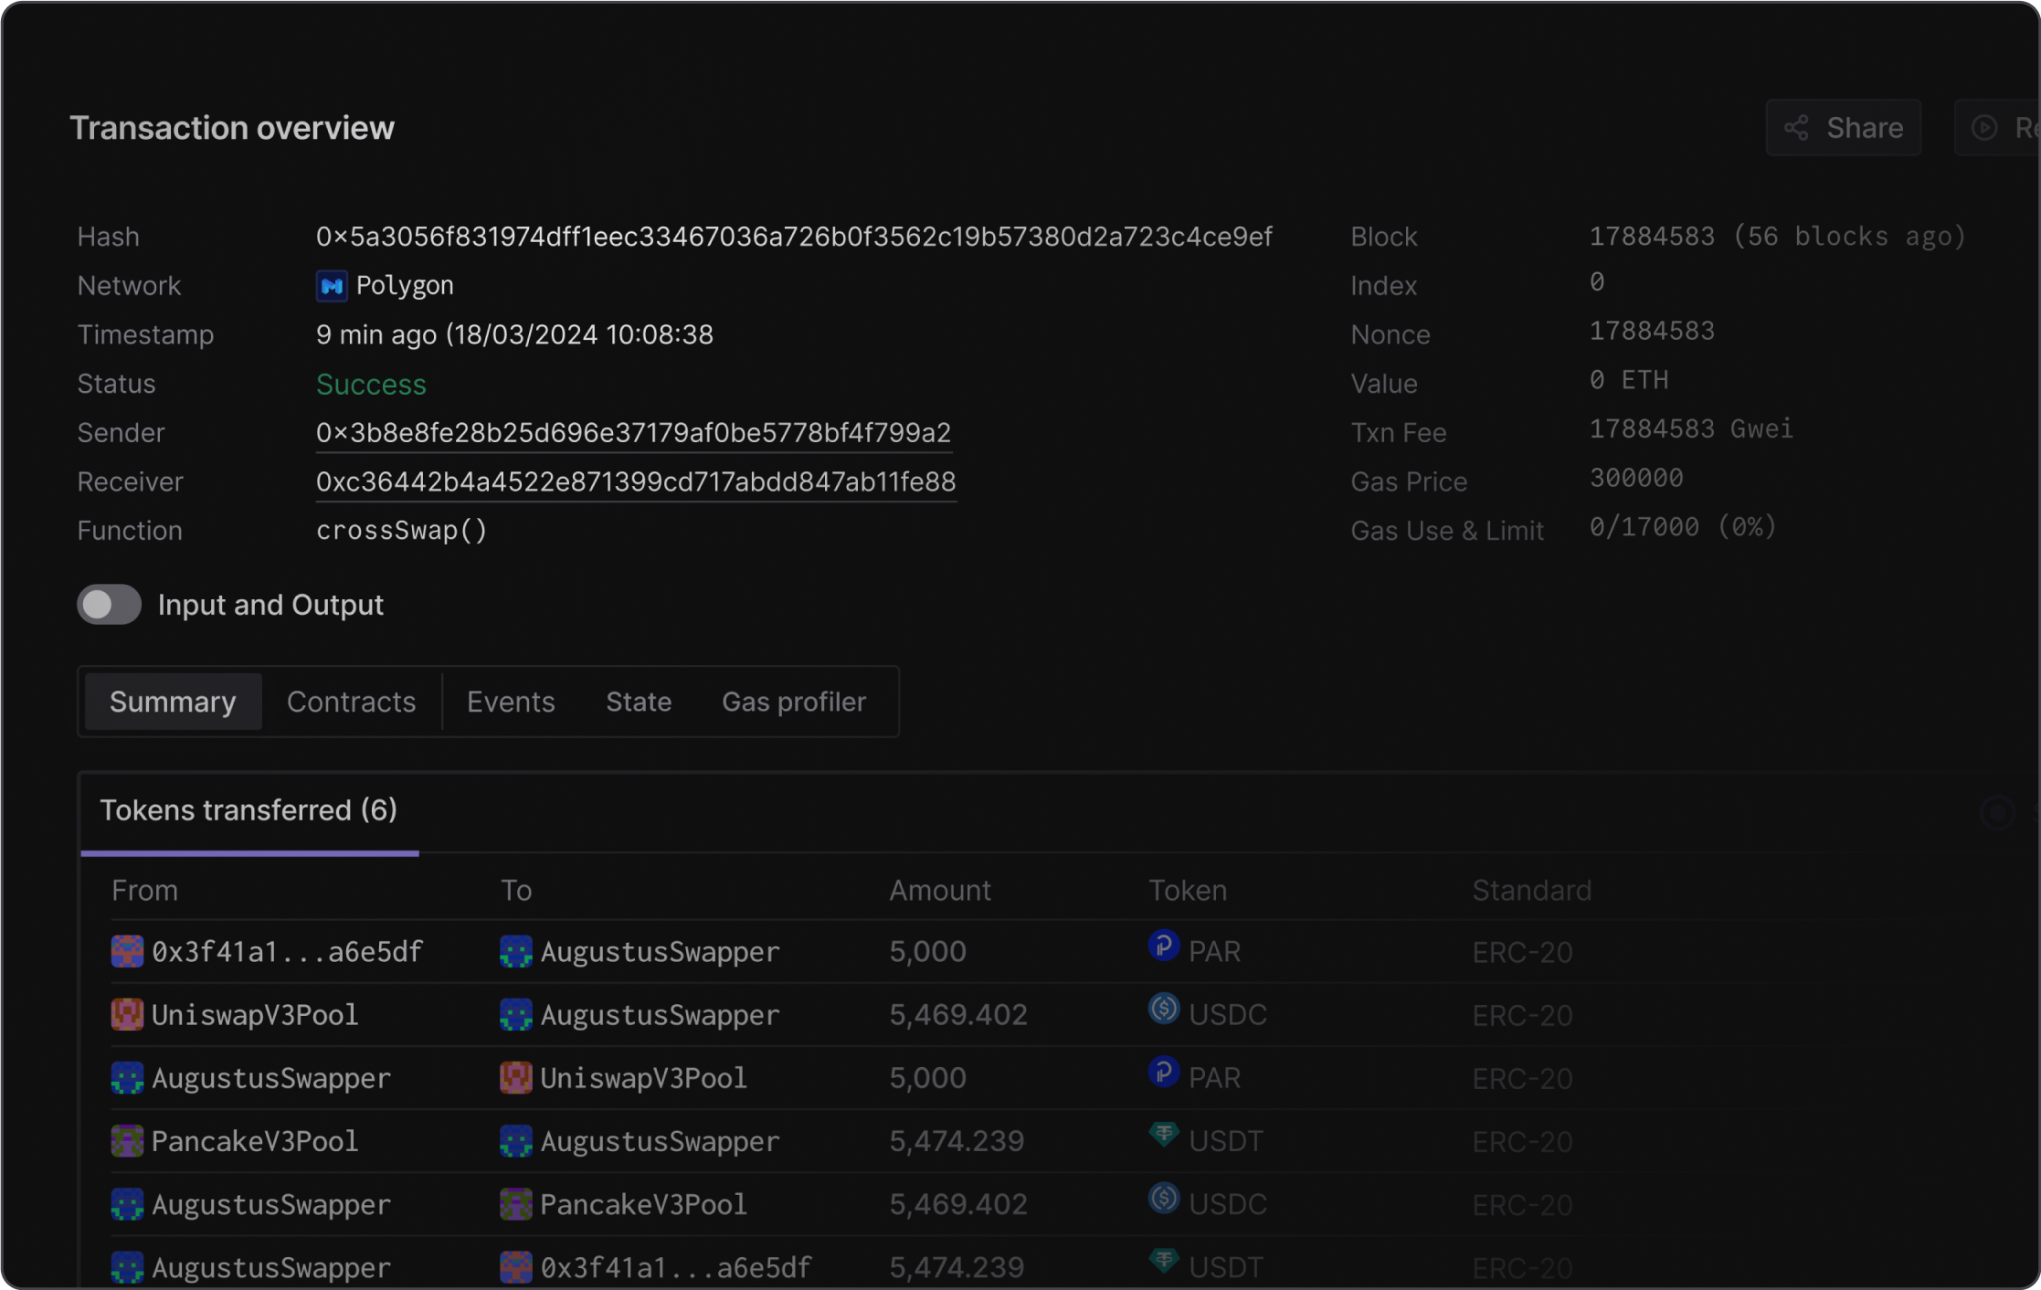Switch to the State tab
Viewport: 2041px width, 1290px height.
[x=638, y=702]
